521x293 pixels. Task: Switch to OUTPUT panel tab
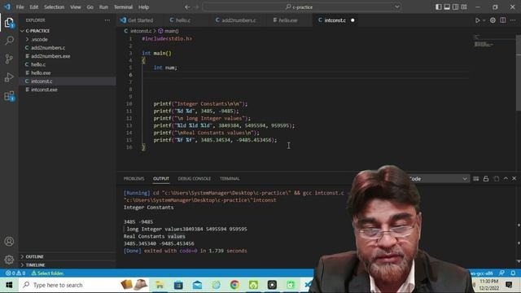tap(161, 179)
